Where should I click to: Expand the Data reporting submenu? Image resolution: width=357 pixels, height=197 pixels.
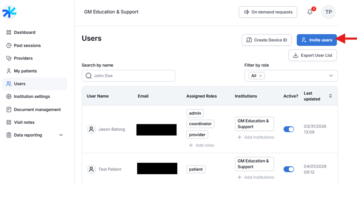[61, 135]
